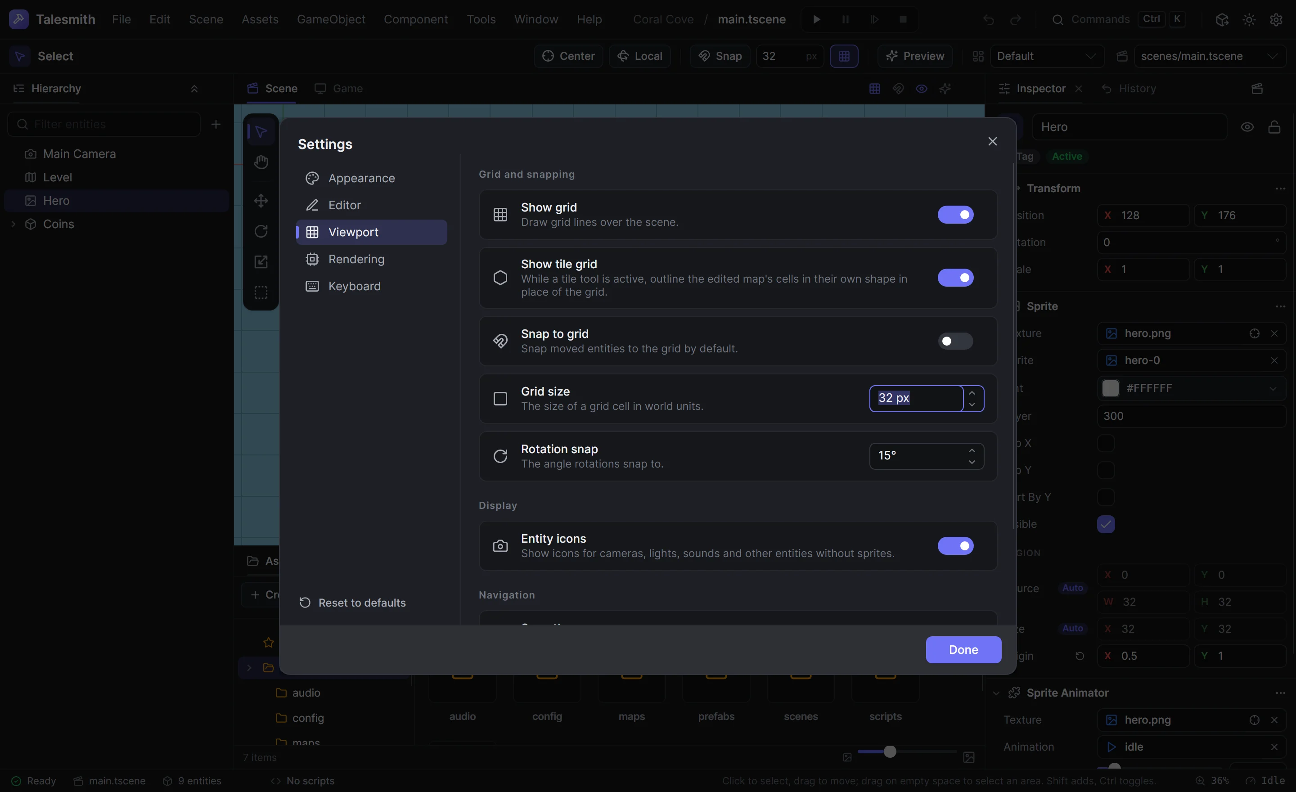1296x792 pixels.
Task: Increase the Grid size stepper
Action: [x=972, y=393]
